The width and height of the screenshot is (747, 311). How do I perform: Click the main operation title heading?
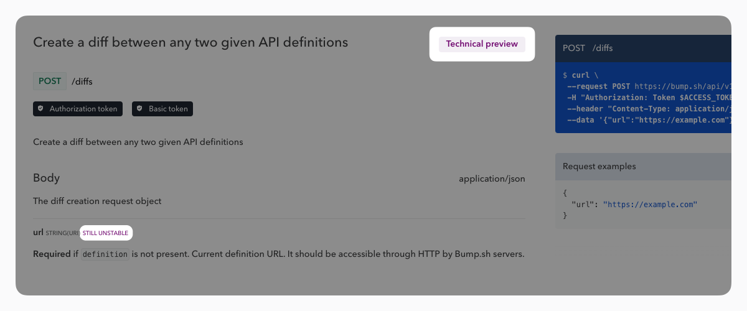point(190,42)
